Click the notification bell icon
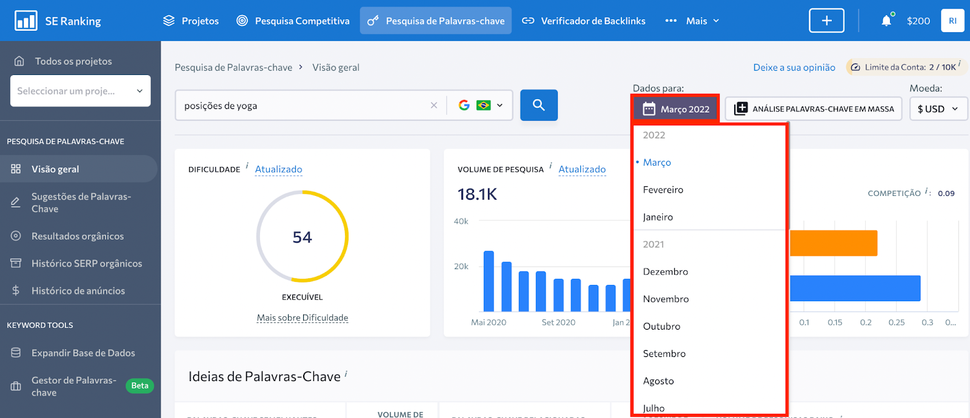 [x=886, y=21]
